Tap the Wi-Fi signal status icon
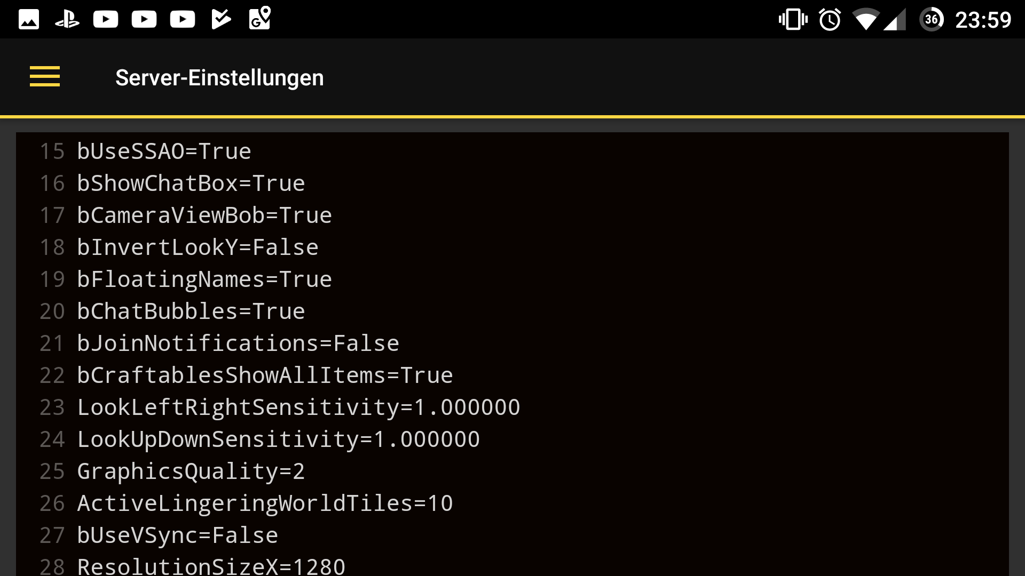The height and width of the screenshot is (576, 1025). (865, 20)
